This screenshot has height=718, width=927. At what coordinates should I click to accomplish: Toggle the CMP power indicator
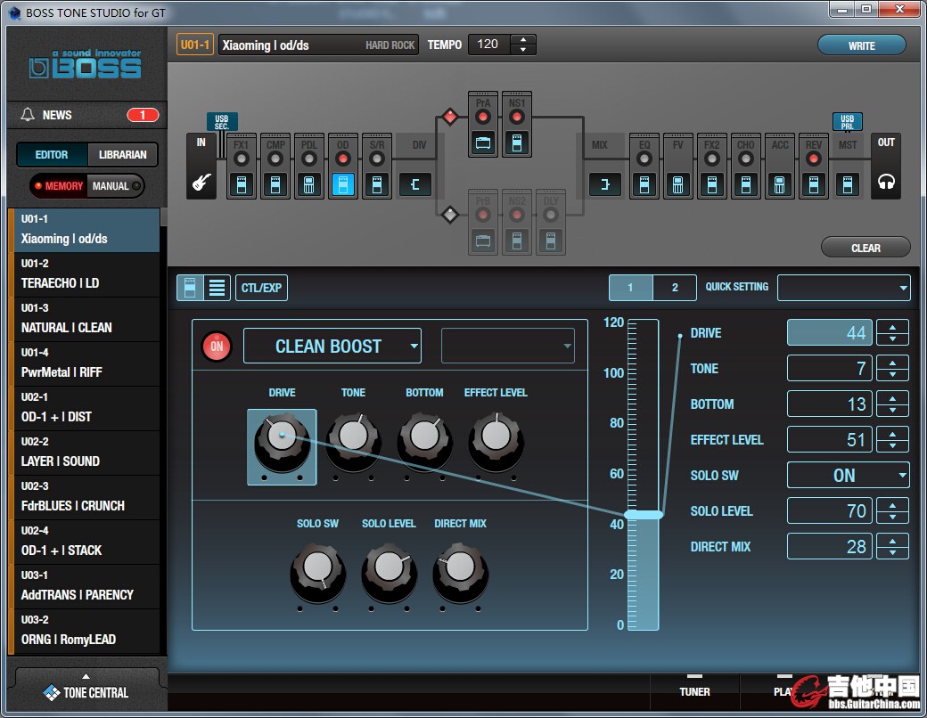(x=275, y=159)
